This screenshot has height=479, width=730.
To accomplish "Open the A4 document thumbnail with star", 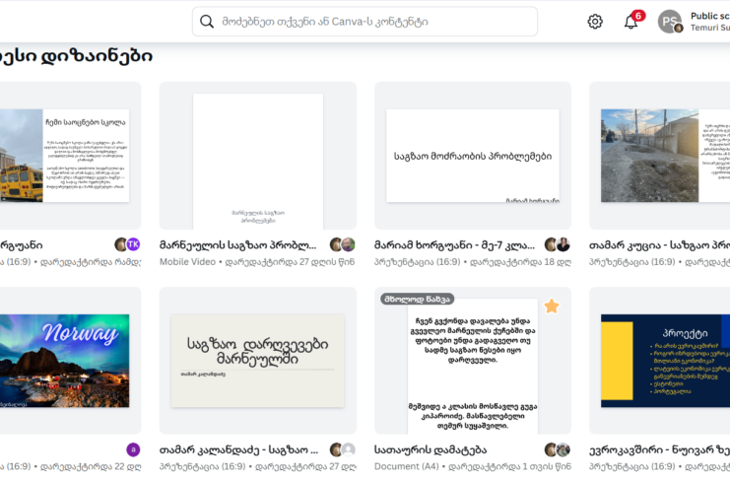I will pyautogui.click(x=473, y=367).
